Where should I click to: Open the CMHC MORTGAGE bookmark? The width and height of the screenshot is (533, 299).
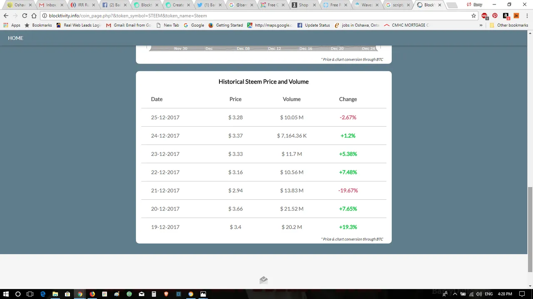pyautogui.click(x=406, y=25)
